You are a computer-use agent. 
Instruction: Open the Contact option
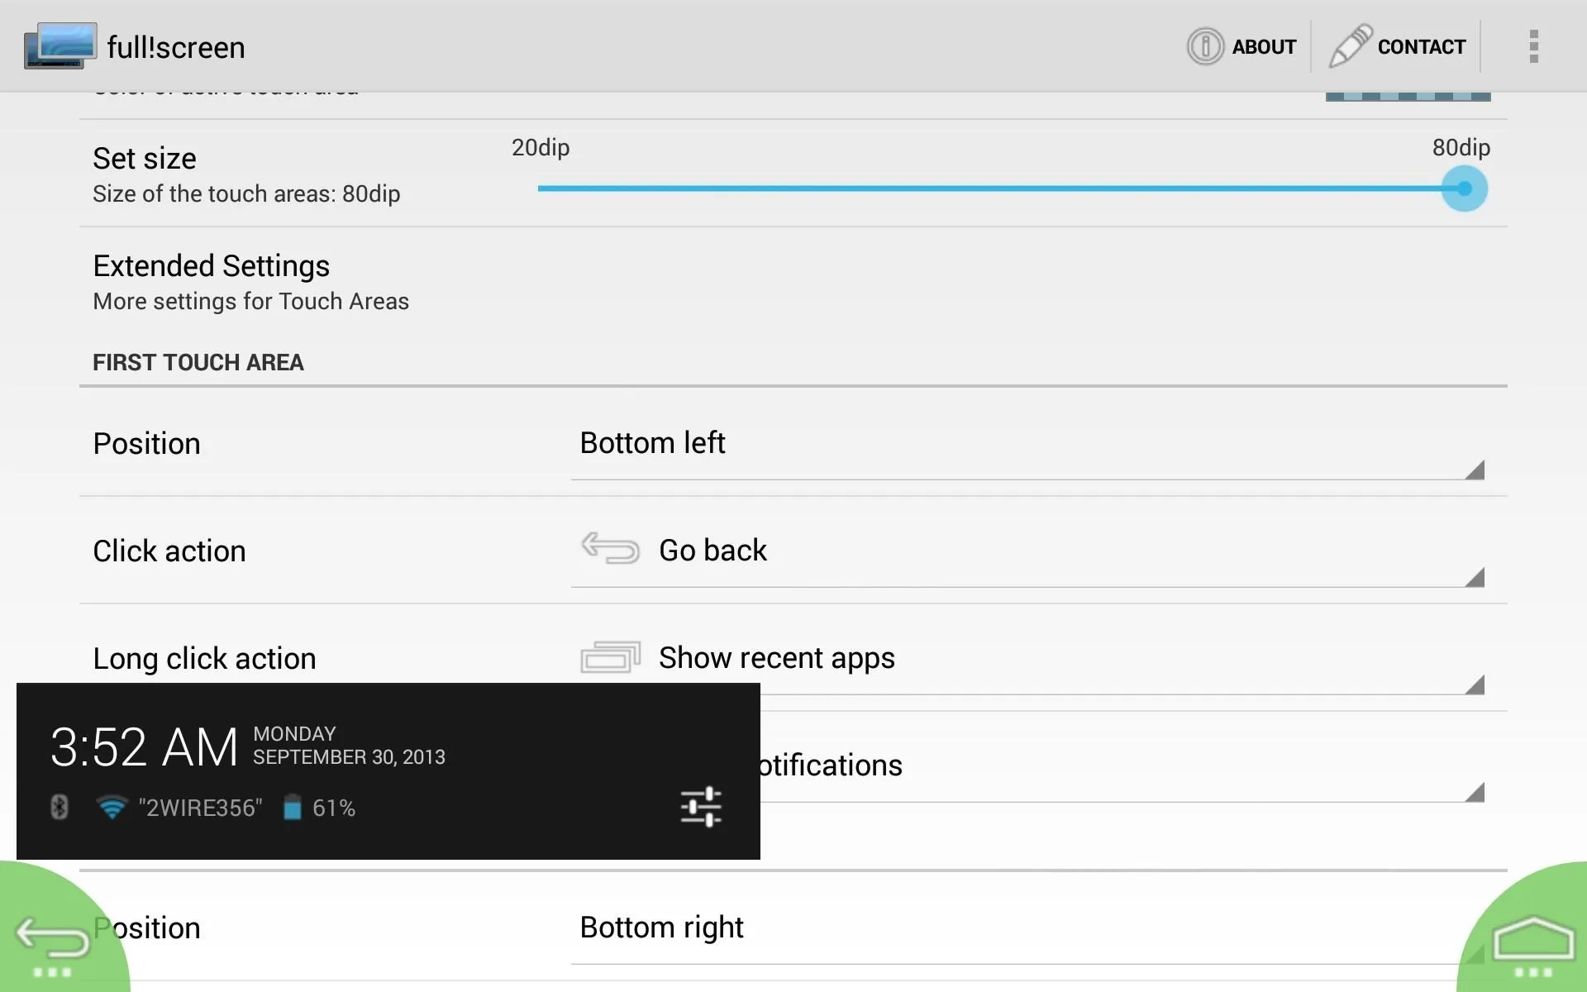[x=1398, y=46]
